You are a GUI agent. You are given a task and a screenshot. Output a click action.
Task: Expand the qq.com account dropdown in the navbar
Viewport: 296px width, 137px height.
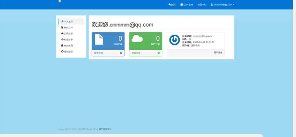point(222,4)
